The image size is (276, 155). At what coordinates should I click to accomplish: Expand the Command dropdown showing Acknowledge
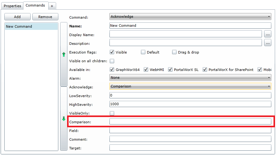(x=190, y=16)
